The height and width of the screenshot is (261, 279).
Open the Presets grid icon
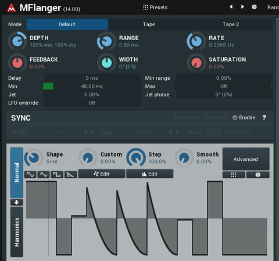(x=145, y=8)
